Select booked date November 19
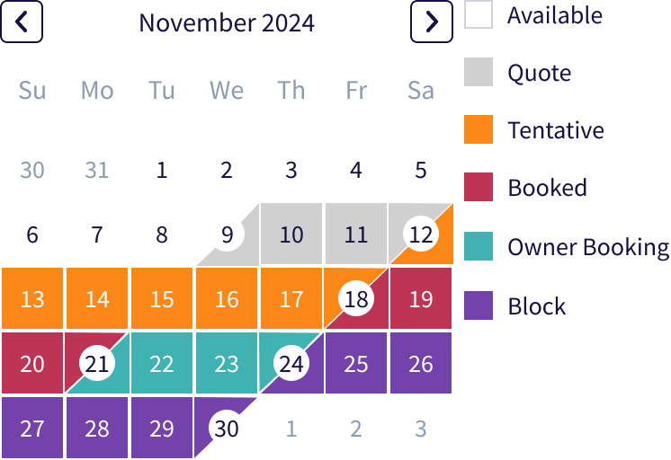This screenshot has width=671, height=460. tap(421, 299)
